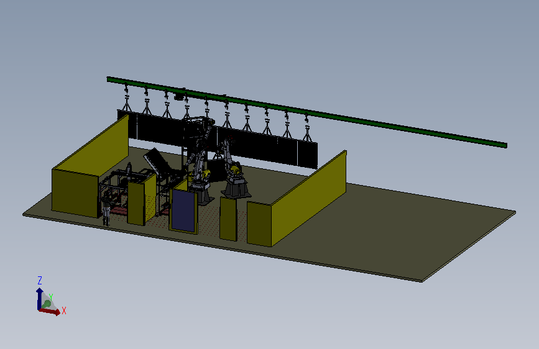Select the dark blue door panel
Screen dimensions: 539x349
pos(183,211)
